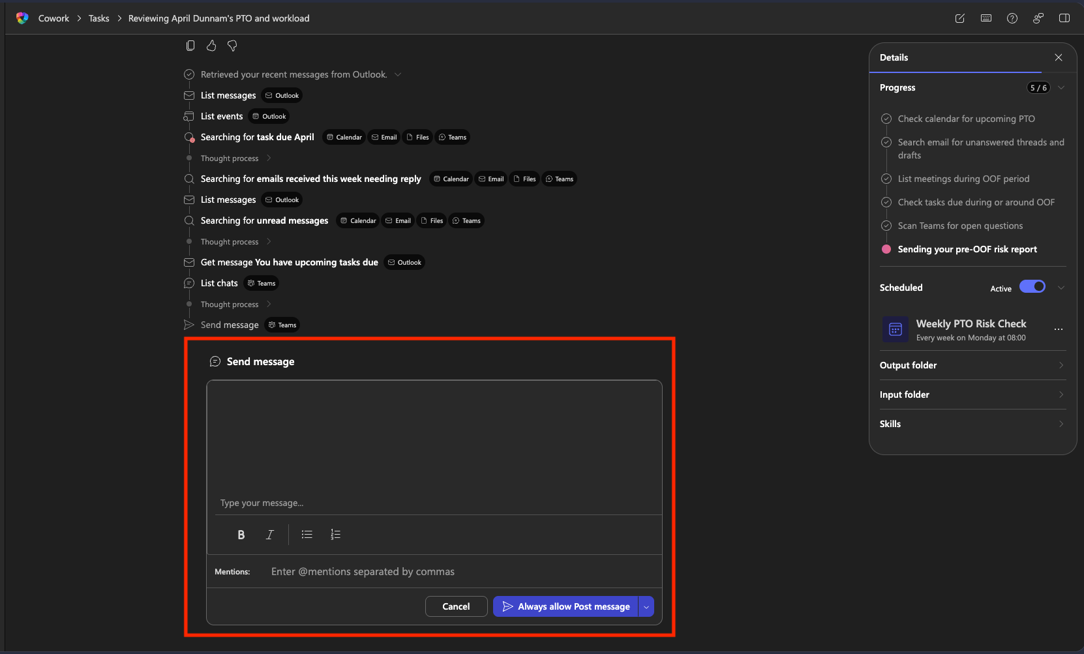The height and width of the screenshot is (654, 1084).
Task: Collapse the Progress section chevron
Action: click(1061, 87)
